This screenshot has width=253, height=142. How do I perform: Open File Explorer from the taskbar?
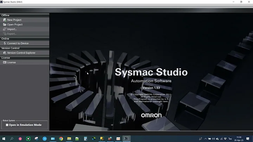coord(69,138)
